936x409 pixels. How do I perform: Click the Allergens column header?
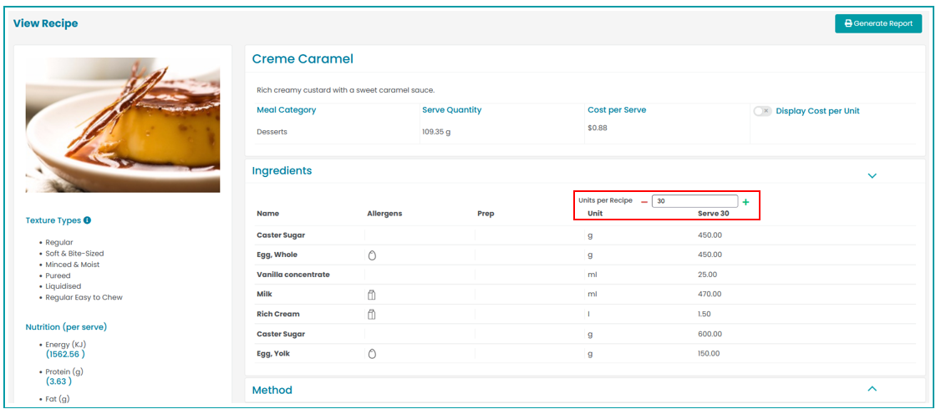click(384, 214)
